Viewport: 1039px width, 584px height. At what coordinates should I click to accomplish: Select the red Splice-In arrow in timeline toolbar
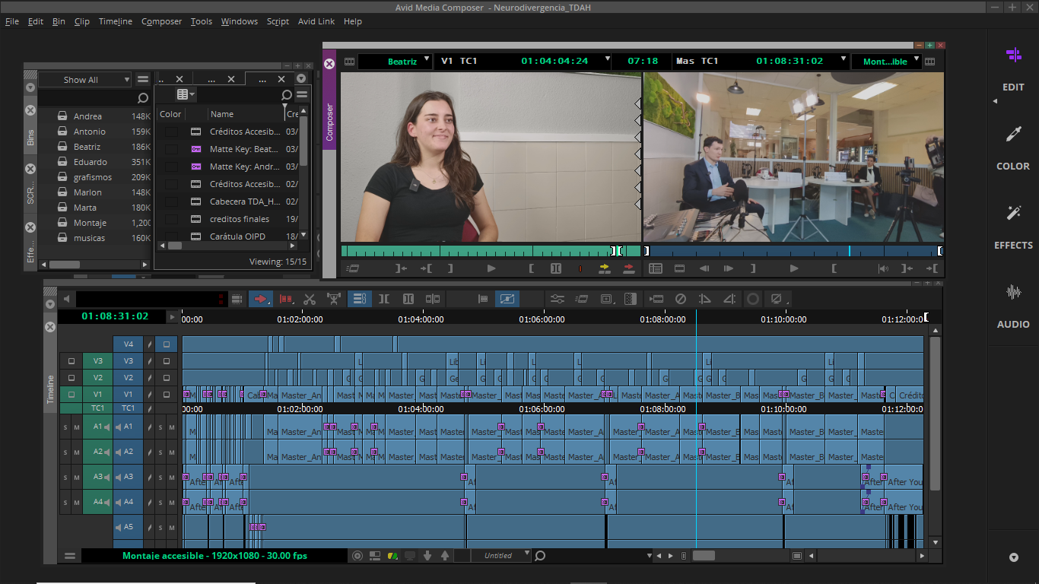(x=260, y=299)
